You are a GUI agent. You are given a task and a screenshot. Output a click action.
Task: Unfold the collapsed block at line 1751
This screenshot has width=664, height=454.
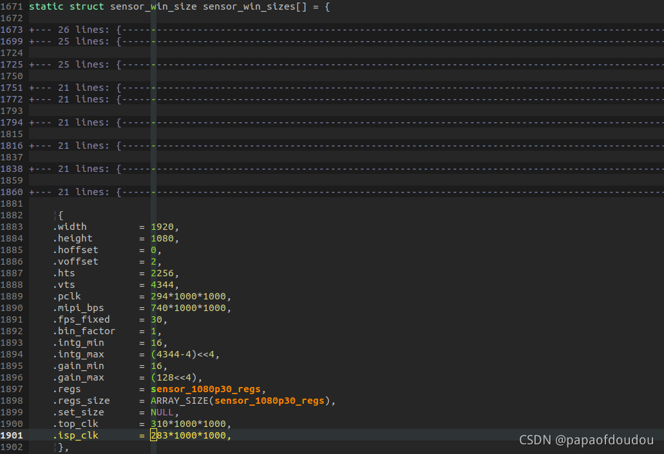coord(346,88)
